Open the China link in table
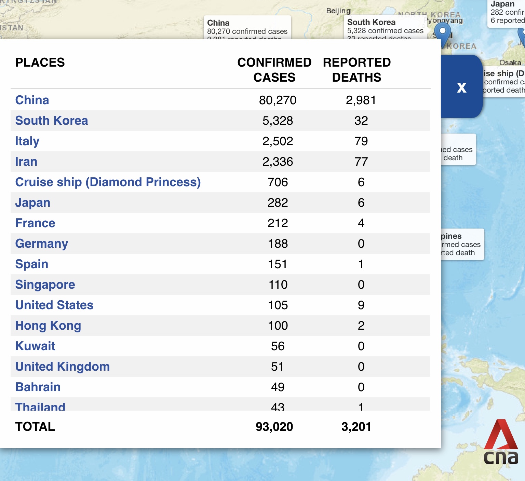This screenshot has width=525, height=481. pos(32,100)
